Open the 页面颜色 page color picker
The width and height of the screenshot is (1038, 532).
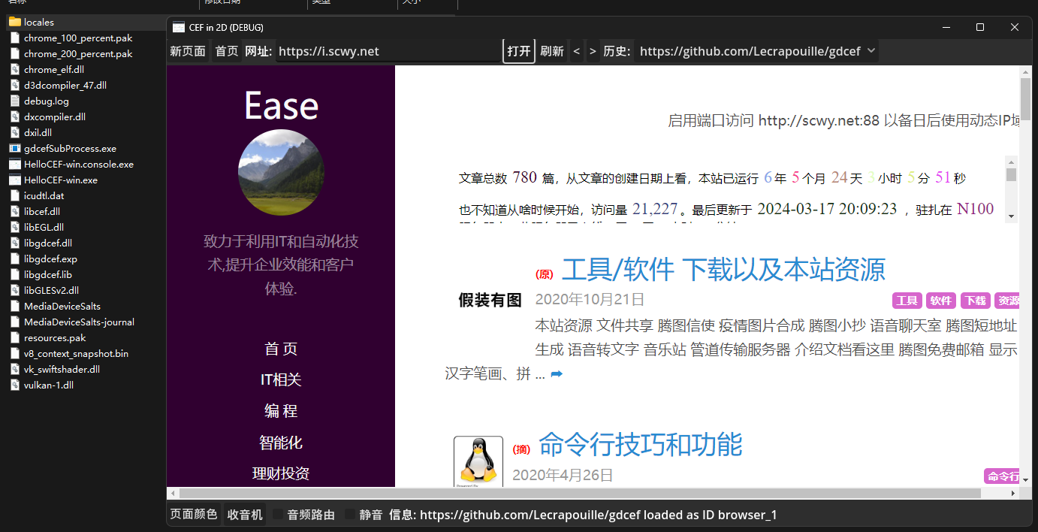(x=194, y=515)
